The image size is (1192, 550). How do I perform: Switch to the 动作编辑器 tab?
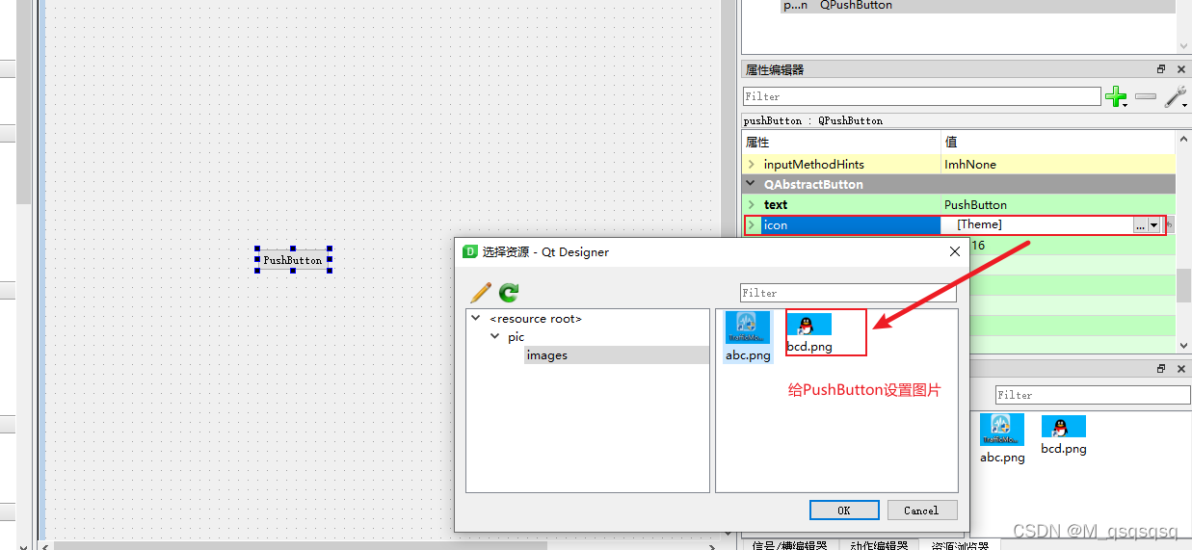coord(879,544)
